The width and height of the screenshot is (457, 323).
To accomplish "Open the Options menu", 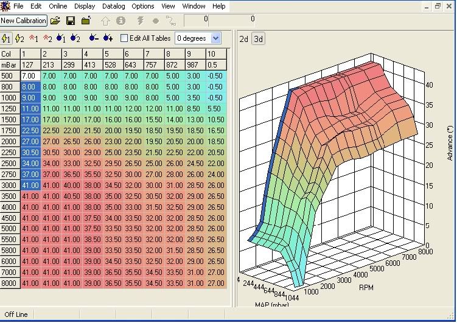I will [143, 6].
